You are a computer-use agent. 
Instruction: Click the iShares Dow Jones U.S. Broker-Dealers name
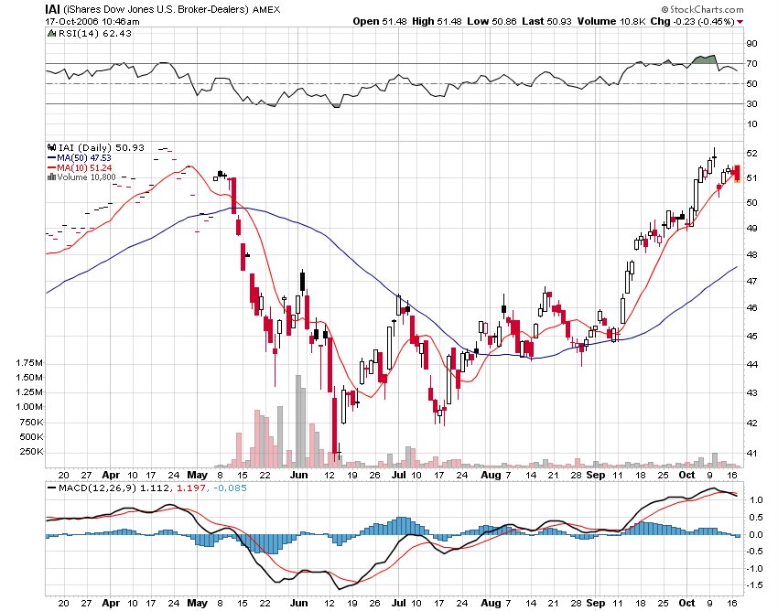click(156, 9)
